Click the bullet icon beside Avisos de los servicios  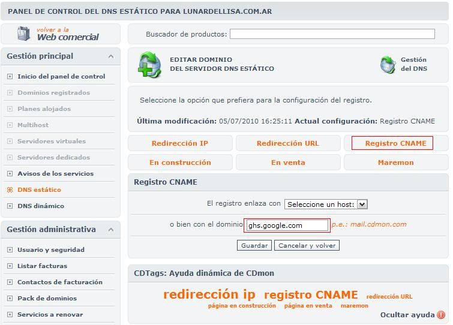[10, 173]
